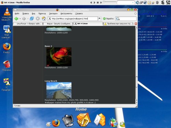Click the grey forward arrow in Firefox toolbar
Screen dimensions: 171x128
(24, 18)
